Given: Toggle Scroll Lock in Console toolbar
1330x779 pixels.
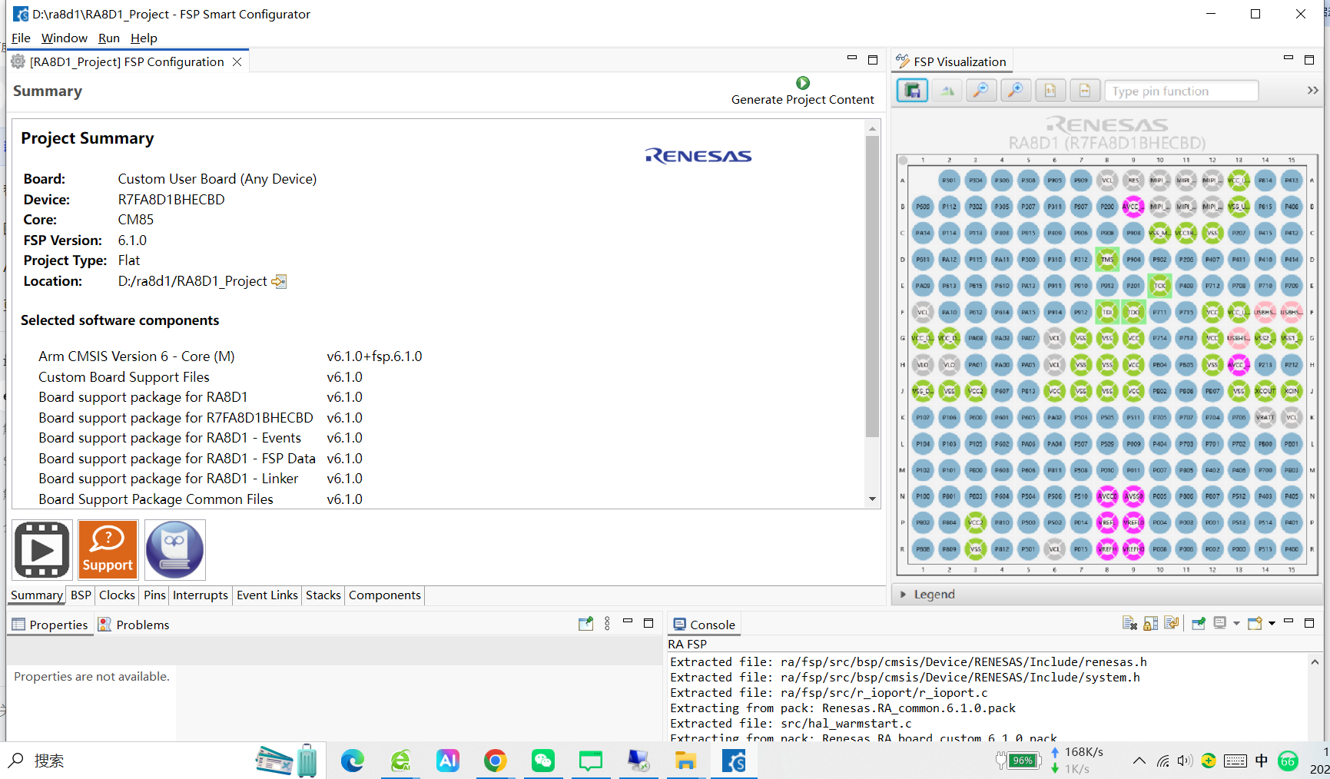Looking at the screenshot, I should tap(1150, 623).
